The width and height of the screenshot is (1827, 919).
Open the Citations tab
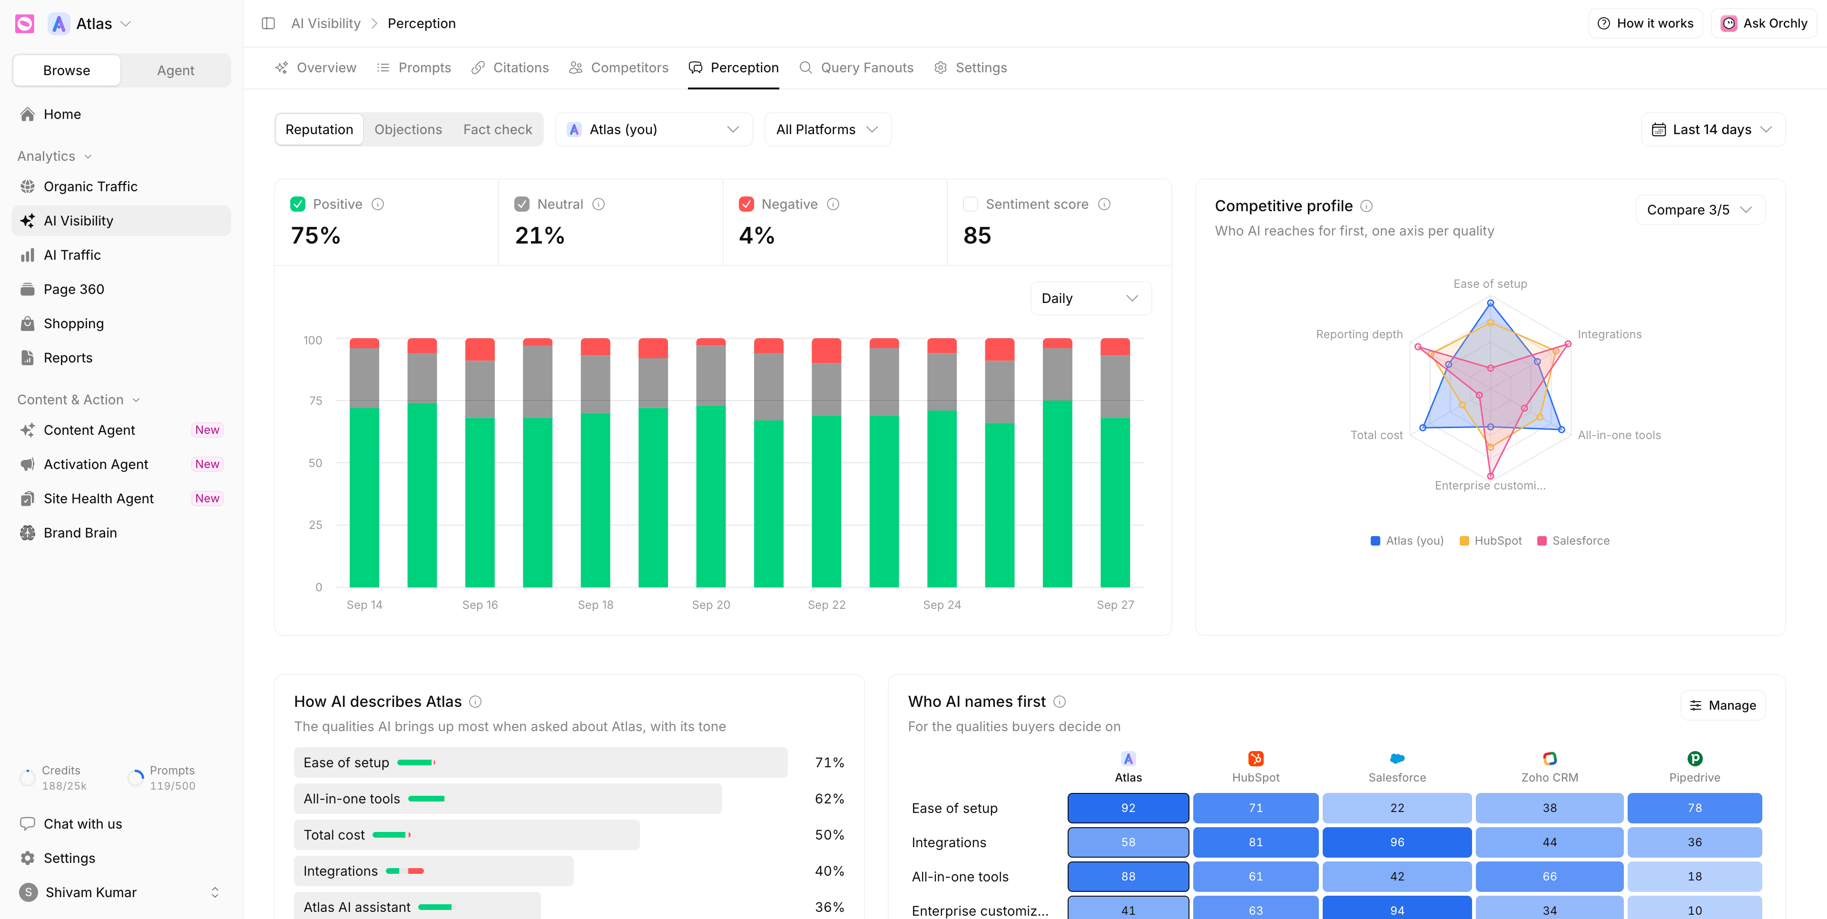point(510,68)
